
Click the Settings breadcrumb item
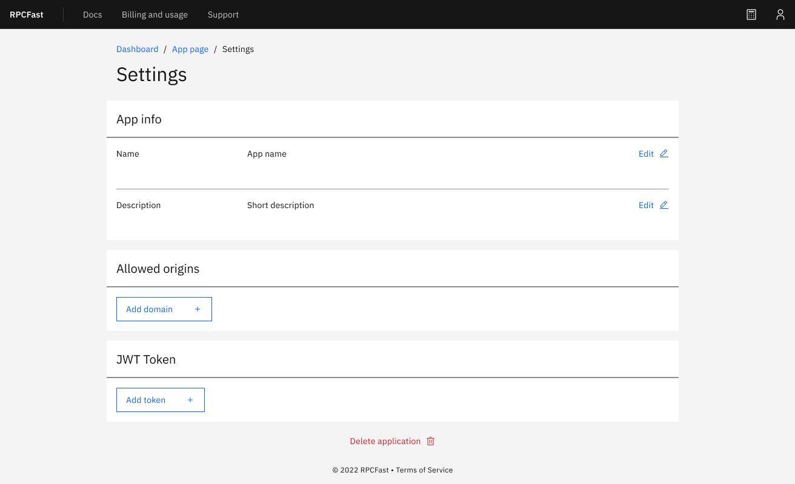(238, 49)
